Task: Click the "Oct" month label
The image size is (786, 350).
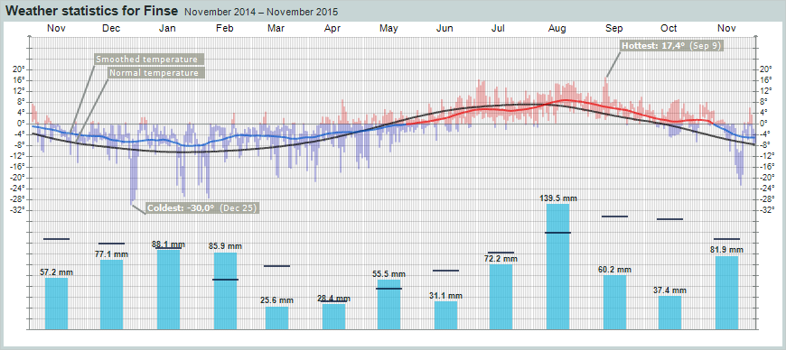Action: pyautogui.click(x=669, y=29)
